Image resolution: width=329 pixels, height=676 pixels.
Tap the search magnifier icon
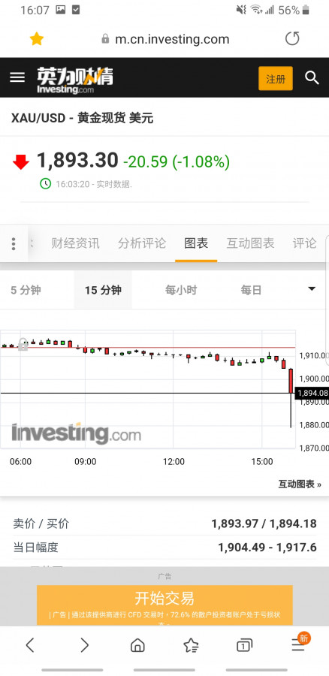[x=312, y=78]
